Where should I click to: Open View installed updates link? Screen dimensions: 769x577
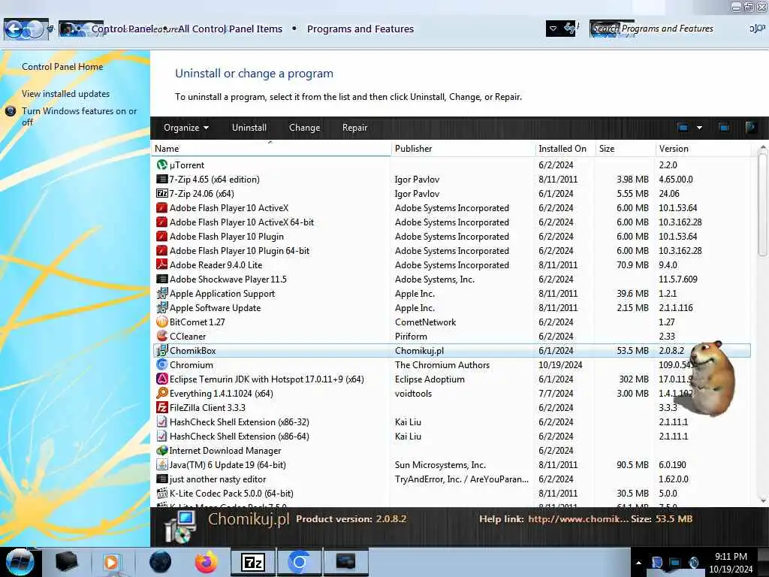click(66, 94)
